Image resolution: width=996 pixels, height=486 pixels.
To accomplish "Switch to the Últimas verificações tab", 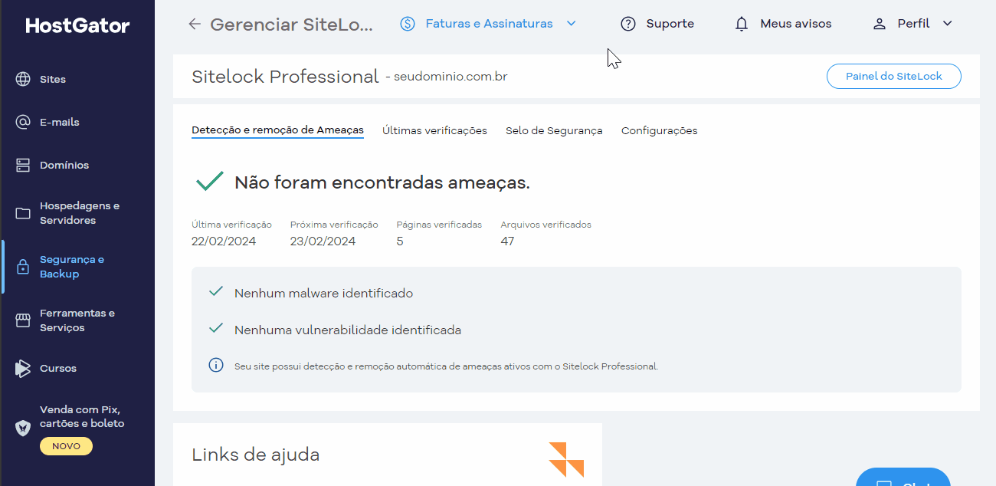I will pyautogui.click(x=434, y=130).
